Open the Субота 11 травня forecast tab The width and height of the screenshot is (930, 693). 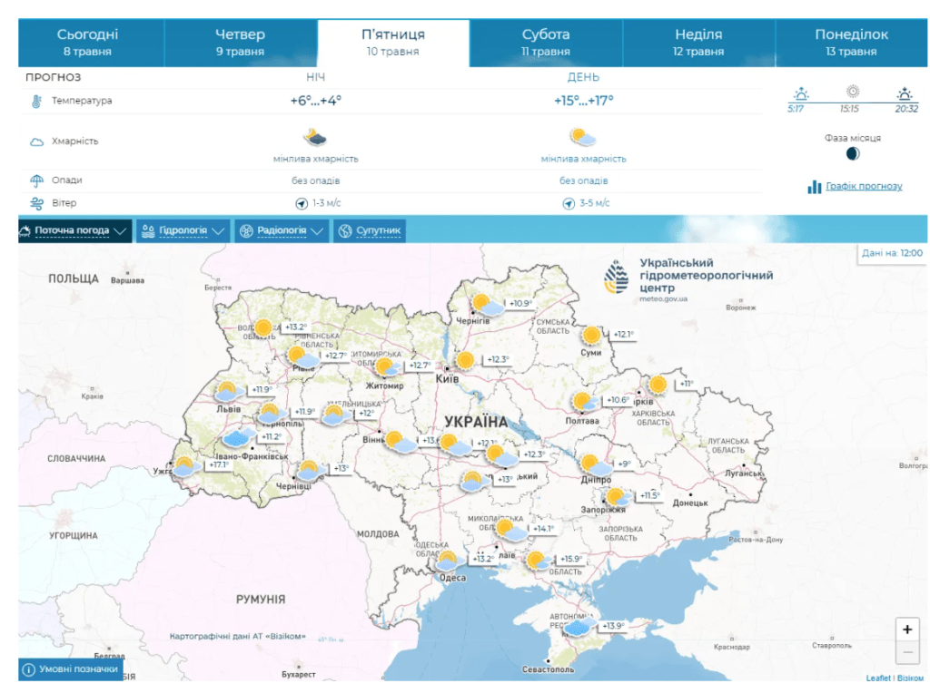click(546, 43)
